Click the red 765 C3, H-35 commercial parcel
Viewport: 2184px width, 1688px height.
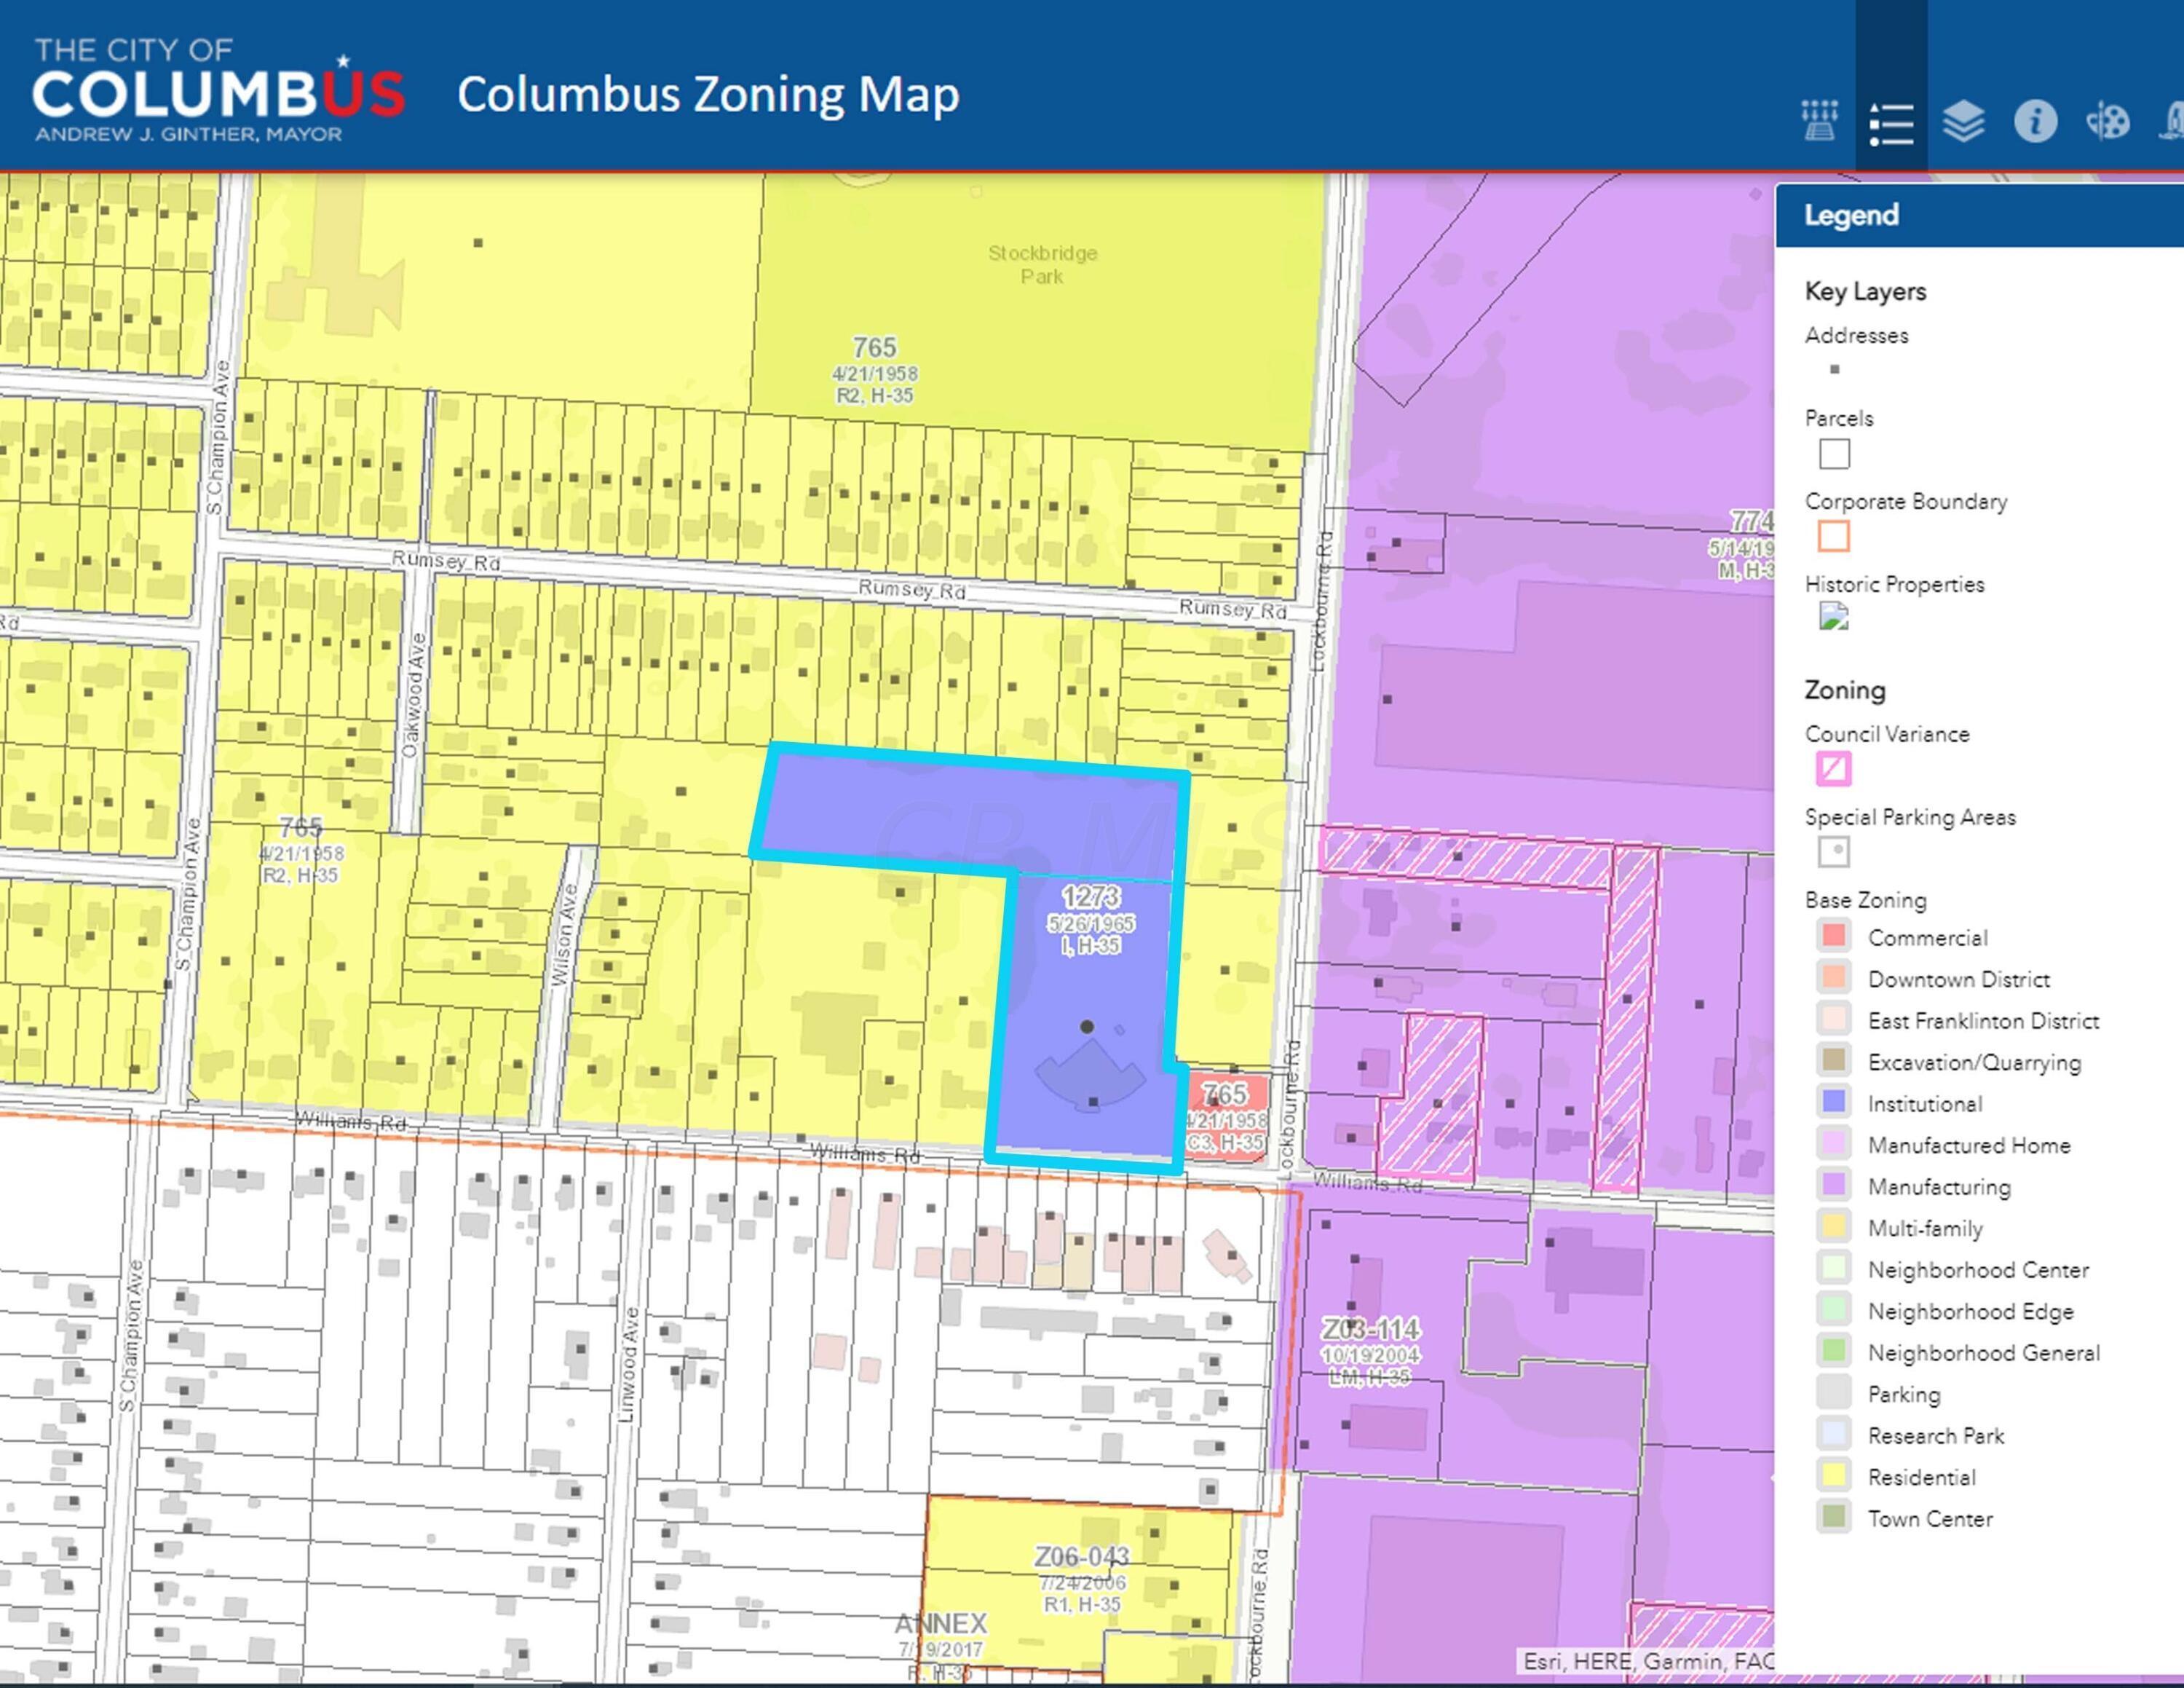coord(1226,1117)
